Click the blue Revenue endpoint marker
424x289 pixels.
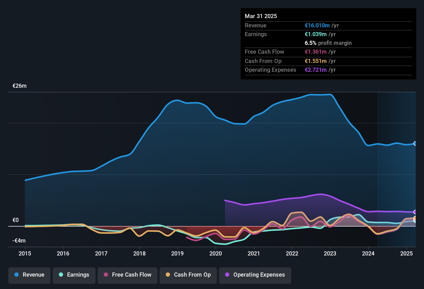point(415,143)
